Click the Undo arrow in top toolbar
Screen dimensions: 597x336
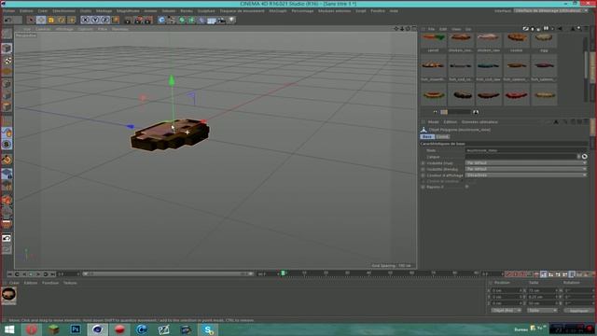pyautogui.click(x=7, y=20)
